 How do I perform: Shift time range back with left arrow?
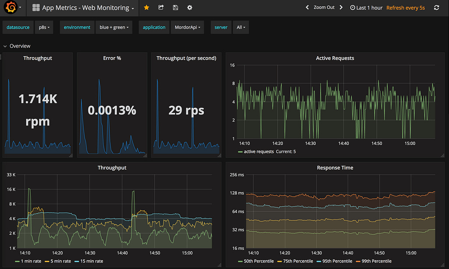307,7
